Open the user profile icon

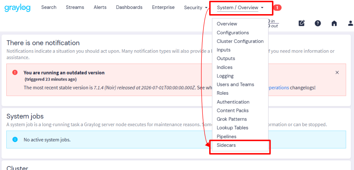pyautogui.click(x=350, y=23)
